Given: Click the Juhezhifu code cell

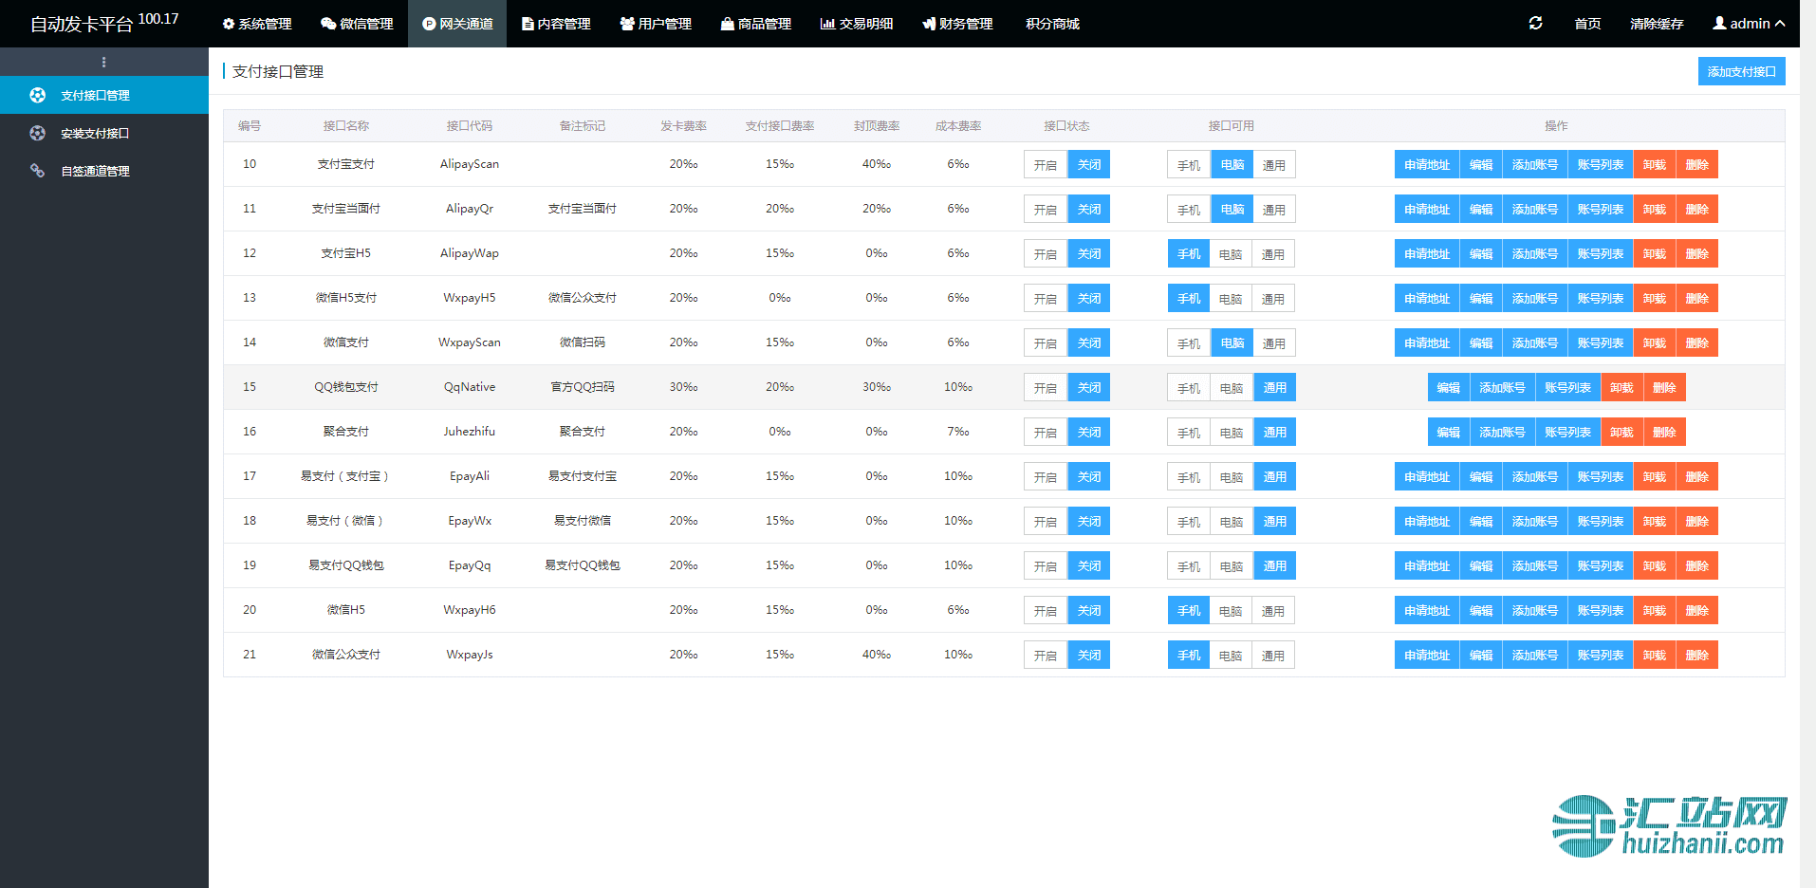Looking at the screenshot, I should (470, 432).
